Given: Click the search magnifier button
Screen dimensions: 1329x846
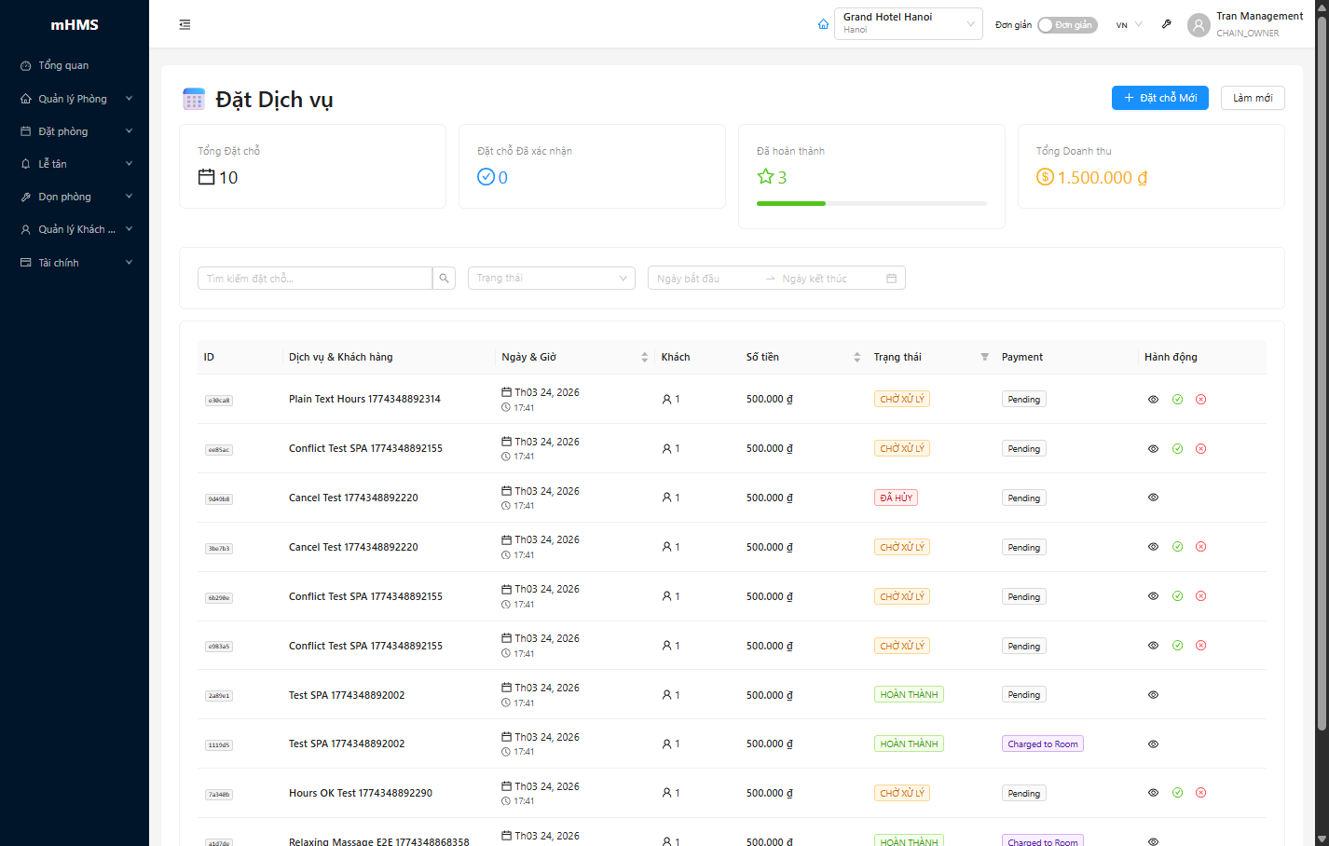Looking at the screenshot, I should click(x=445, y=279).
